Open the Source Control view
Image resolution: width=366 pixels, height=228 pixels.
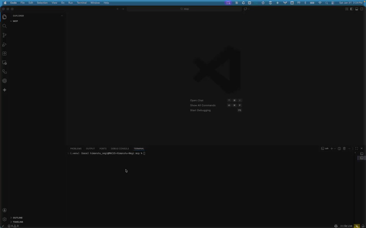pyautogui.click(x=4, y=35)
